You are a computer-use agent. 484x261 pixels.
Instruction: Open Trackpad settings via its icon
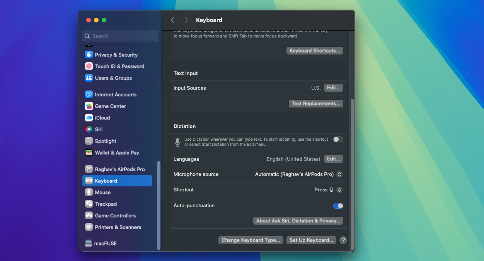click(89, 204)
